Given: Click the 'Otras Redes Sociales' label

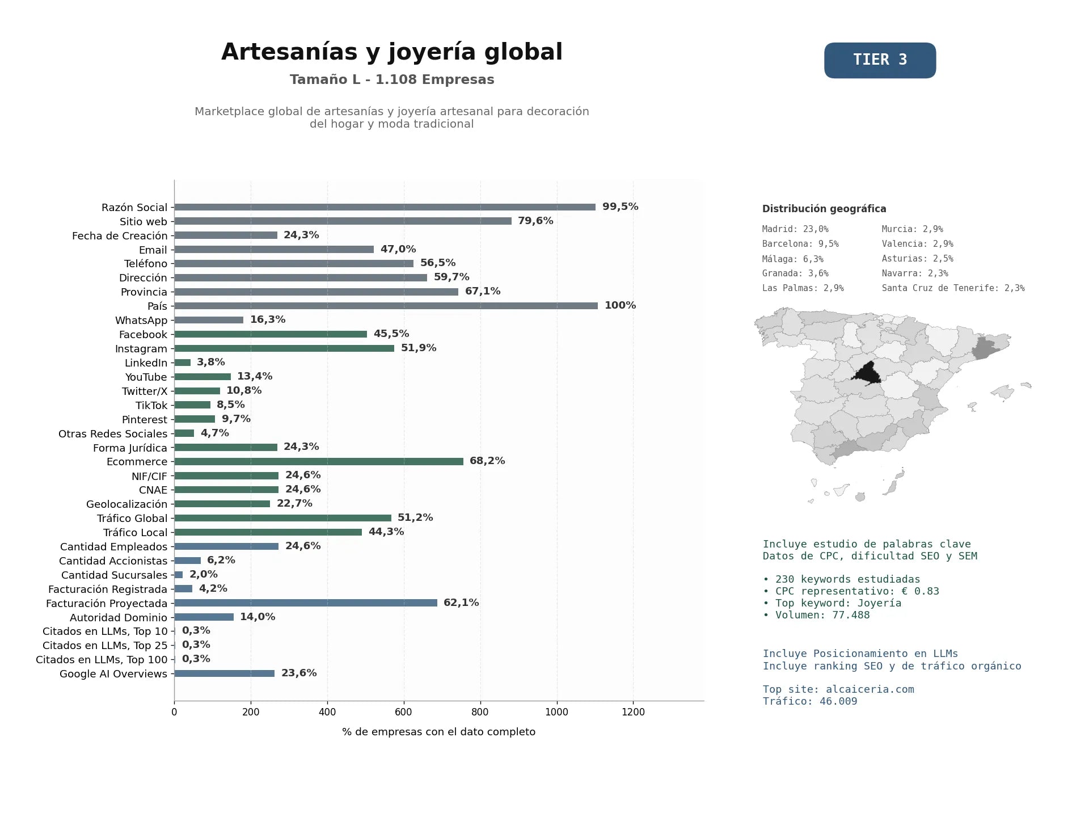Looking at the screenshot, I should [x=113, y=434].
